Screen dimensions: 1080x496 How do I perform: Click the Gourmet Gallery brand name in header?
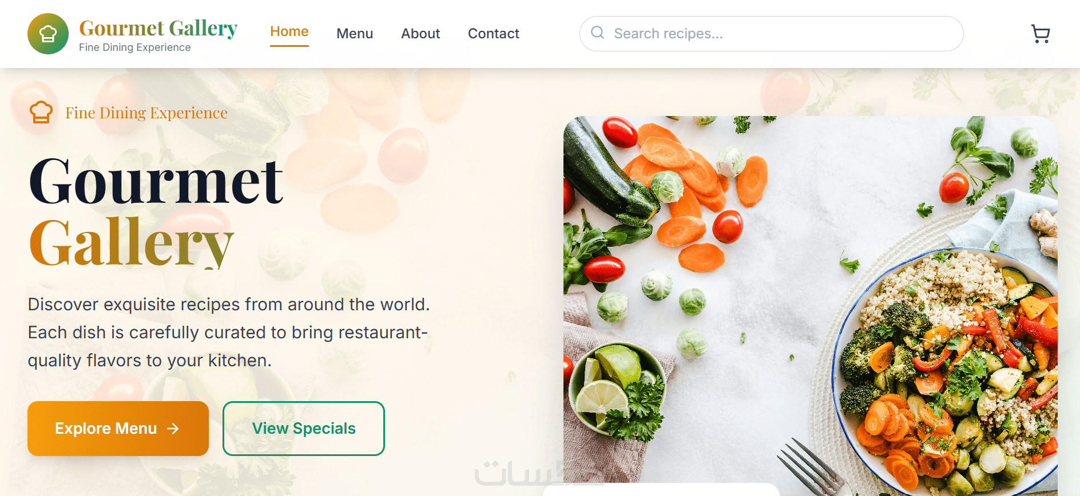[158, 28]
